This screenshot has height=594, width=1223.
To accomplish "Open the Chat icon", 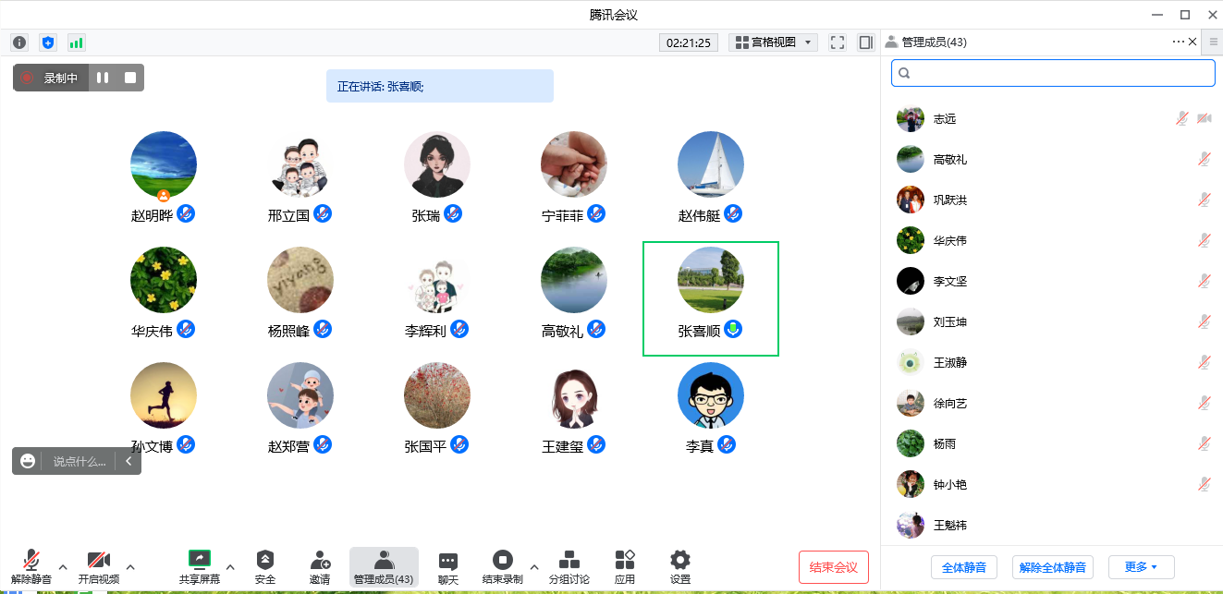I will pos(448,566).
